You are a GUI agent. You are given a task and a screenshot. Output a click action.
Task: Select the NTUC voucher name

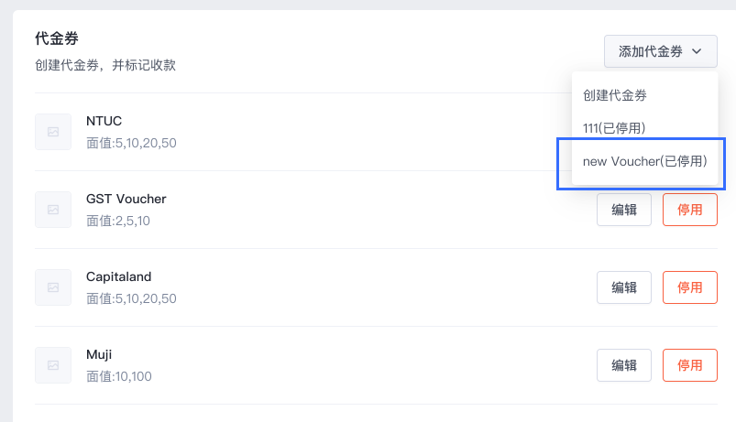pos(104,121)
